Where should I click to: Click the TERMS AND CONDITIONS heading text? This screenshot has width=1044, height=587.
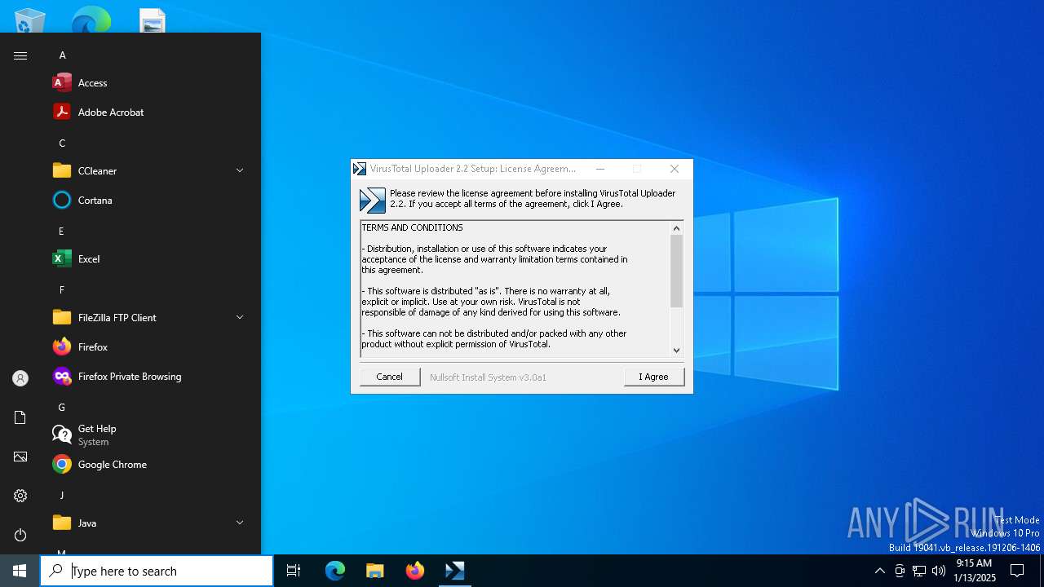click(412, 227)
